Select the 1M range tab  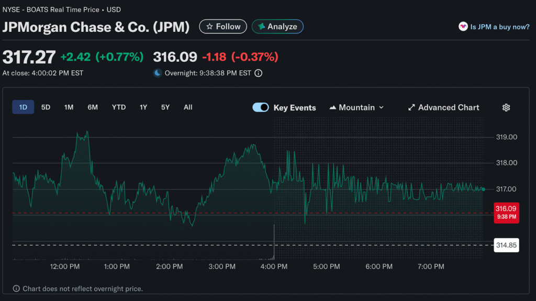(69, 107)
